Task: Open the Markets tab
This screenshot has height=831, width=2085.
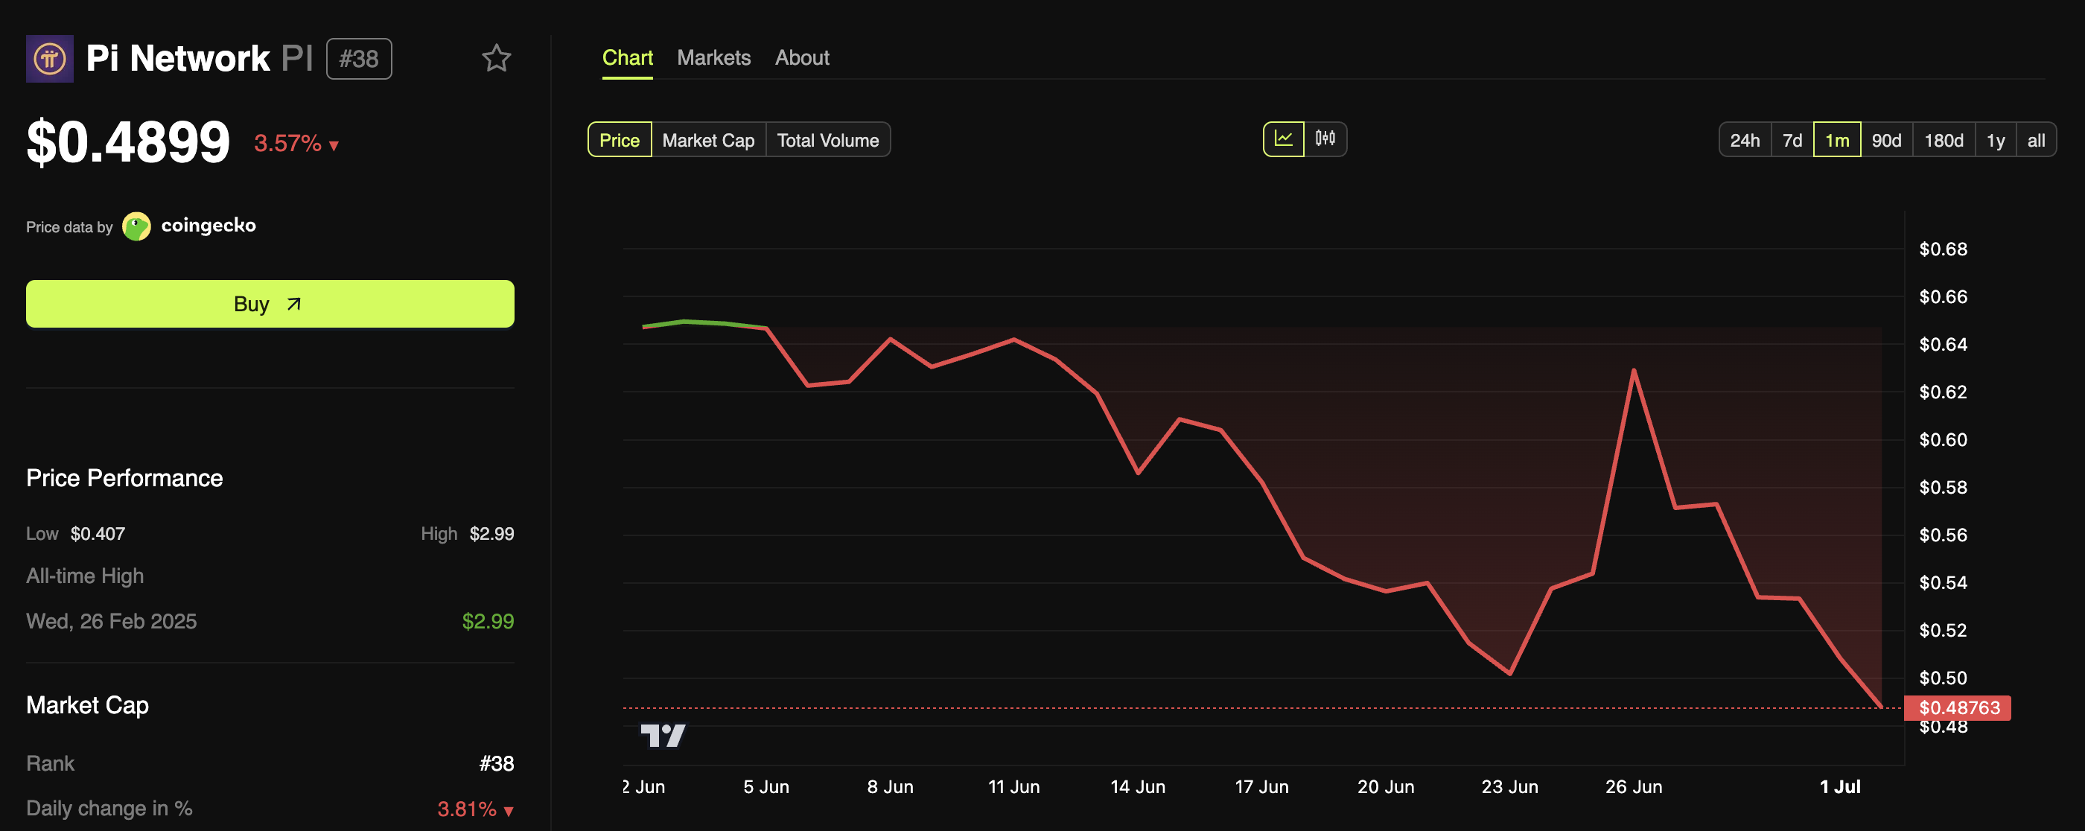Action: (x=713, y=57)
